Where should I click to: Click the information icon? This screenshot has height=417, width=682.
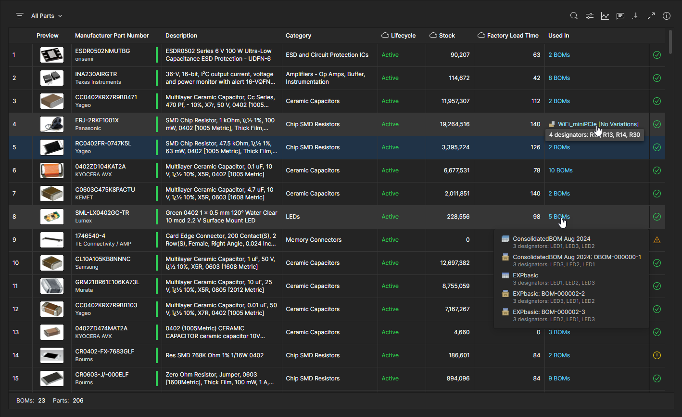click(667, 16)
